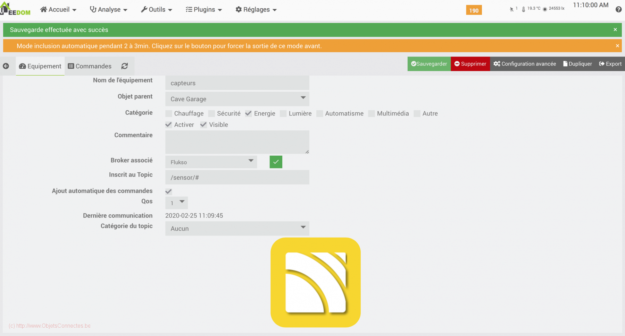Image resolution: width=625 pixels, height=336 pixels.
Task: Open the Analyse menu
Action: (109, 10)
